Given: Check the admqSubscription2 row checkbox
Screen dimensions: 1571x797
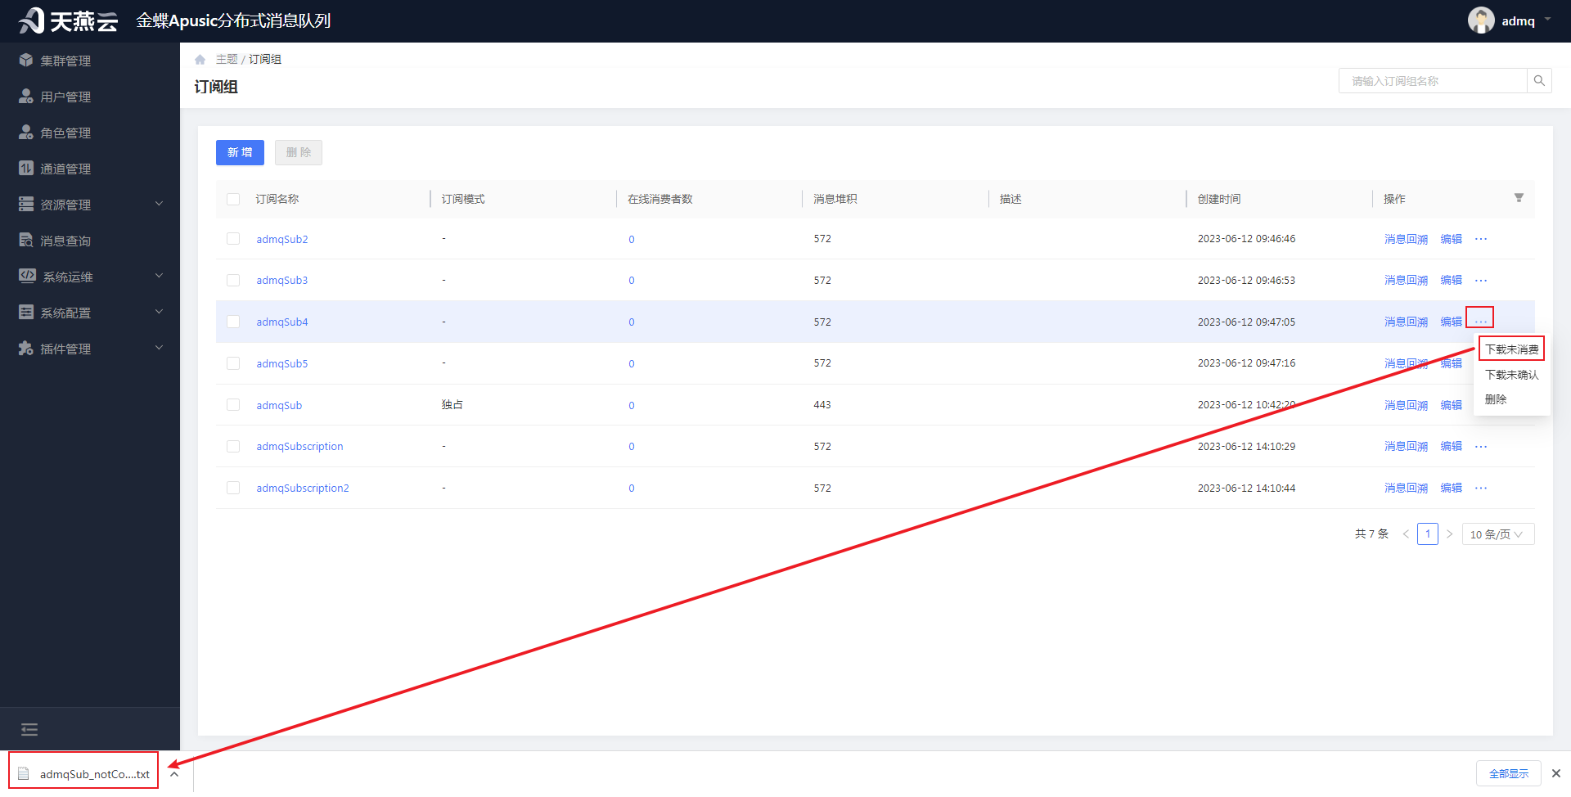Looking at the screenshot, I should pos(233,488).
